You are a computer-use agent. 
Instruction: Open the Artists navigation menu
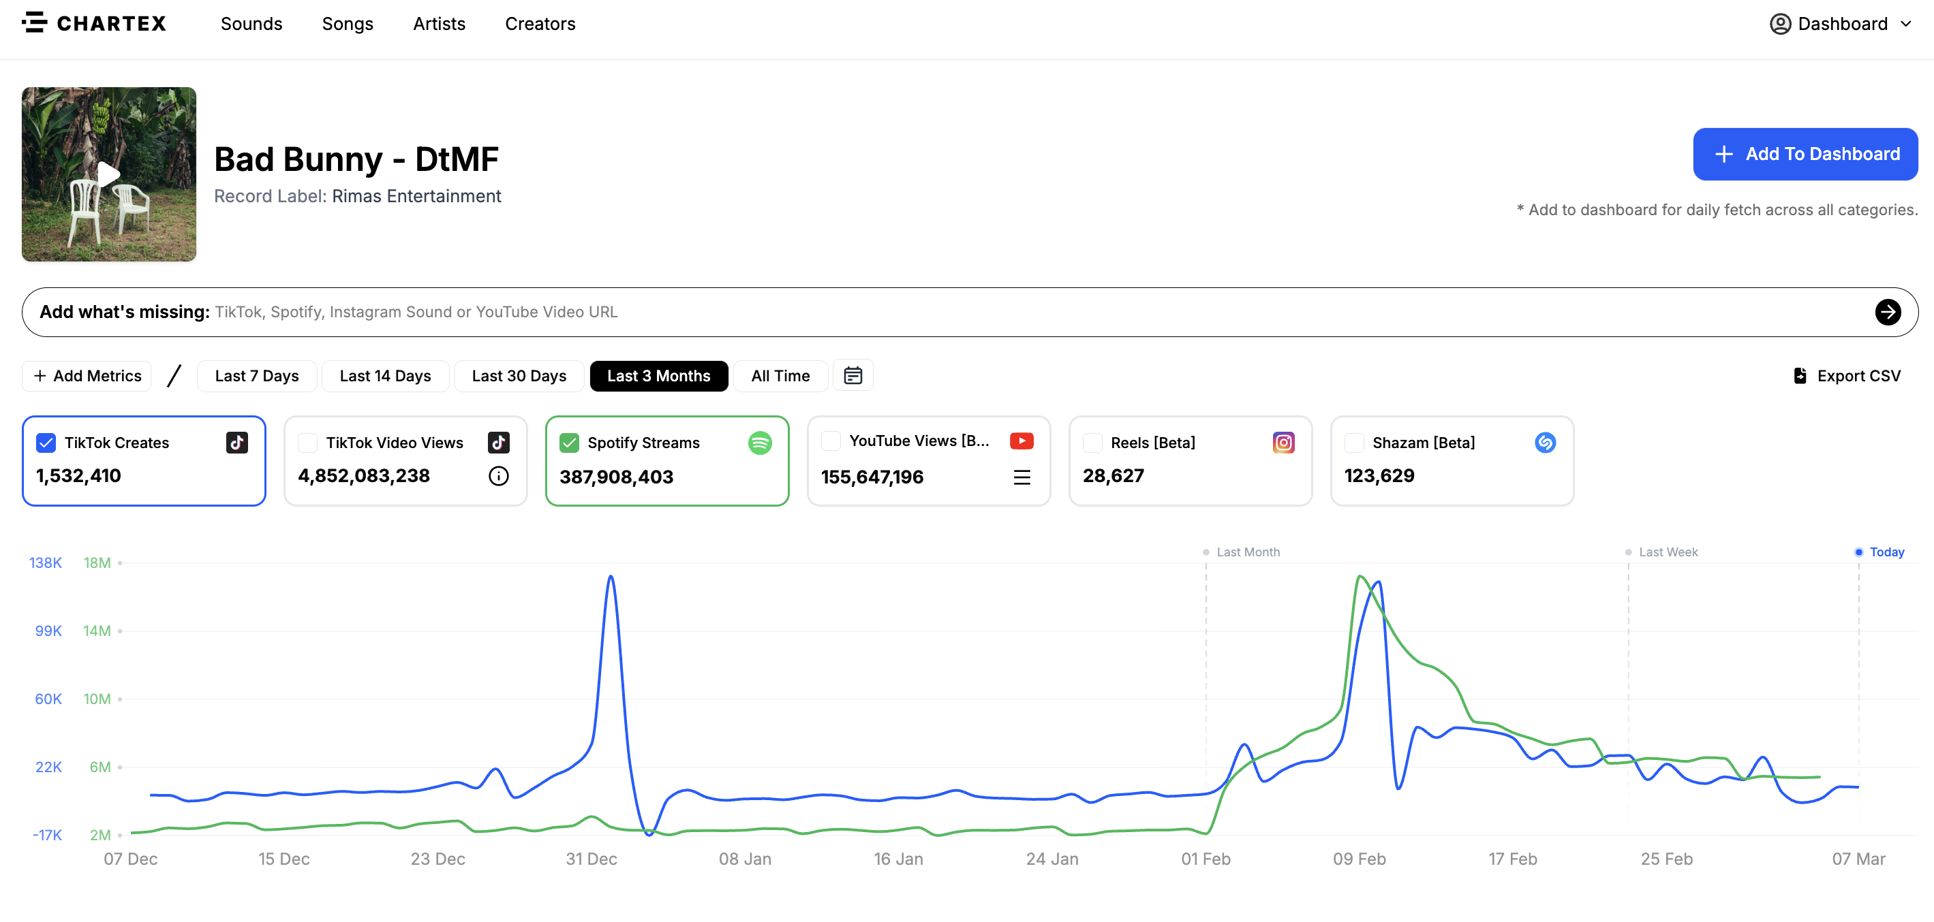438,24
